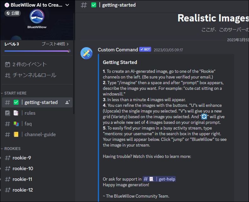Open the BlueWillow server dropdown menu

point(67,5)
